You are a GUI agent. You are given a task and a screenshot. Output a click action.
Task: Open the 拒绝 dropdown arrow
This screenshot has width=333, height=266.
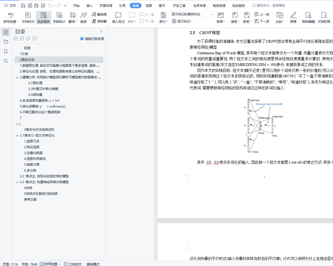point(251,22)
